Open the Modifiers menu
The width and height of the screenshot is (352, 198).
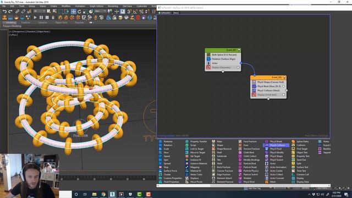(x=66, y=6)
